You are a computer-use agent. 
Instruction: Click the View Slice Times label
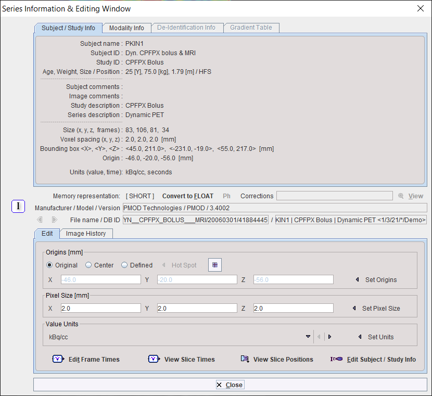[x=189, y=360]
